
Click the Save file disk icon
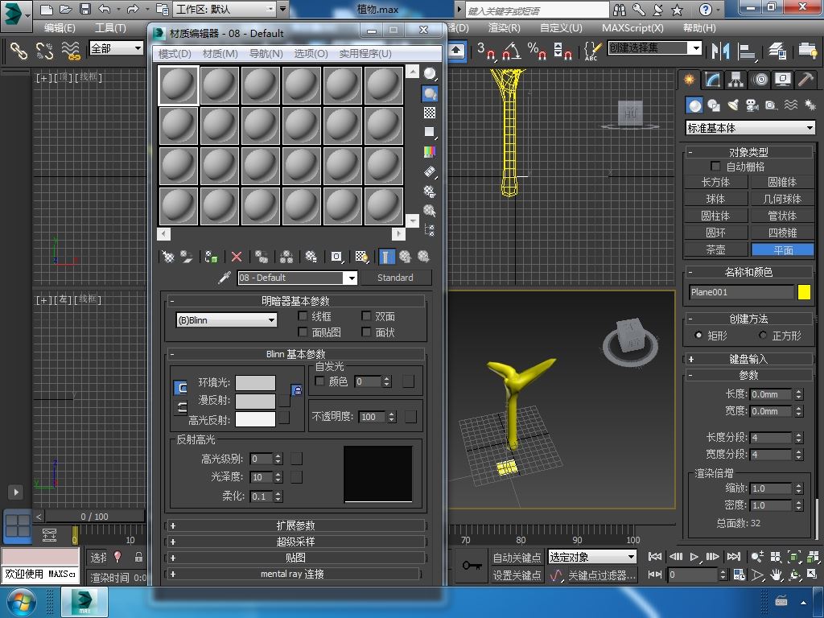[x=85, y=9]
